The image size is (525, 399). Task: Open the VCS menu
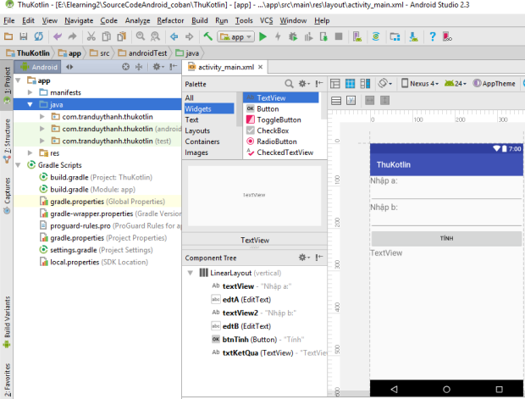(x=266, y=20)
